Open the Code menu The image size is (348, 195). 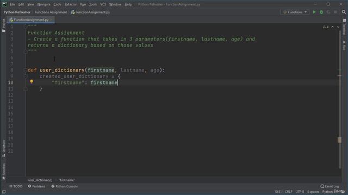point(57,4)
